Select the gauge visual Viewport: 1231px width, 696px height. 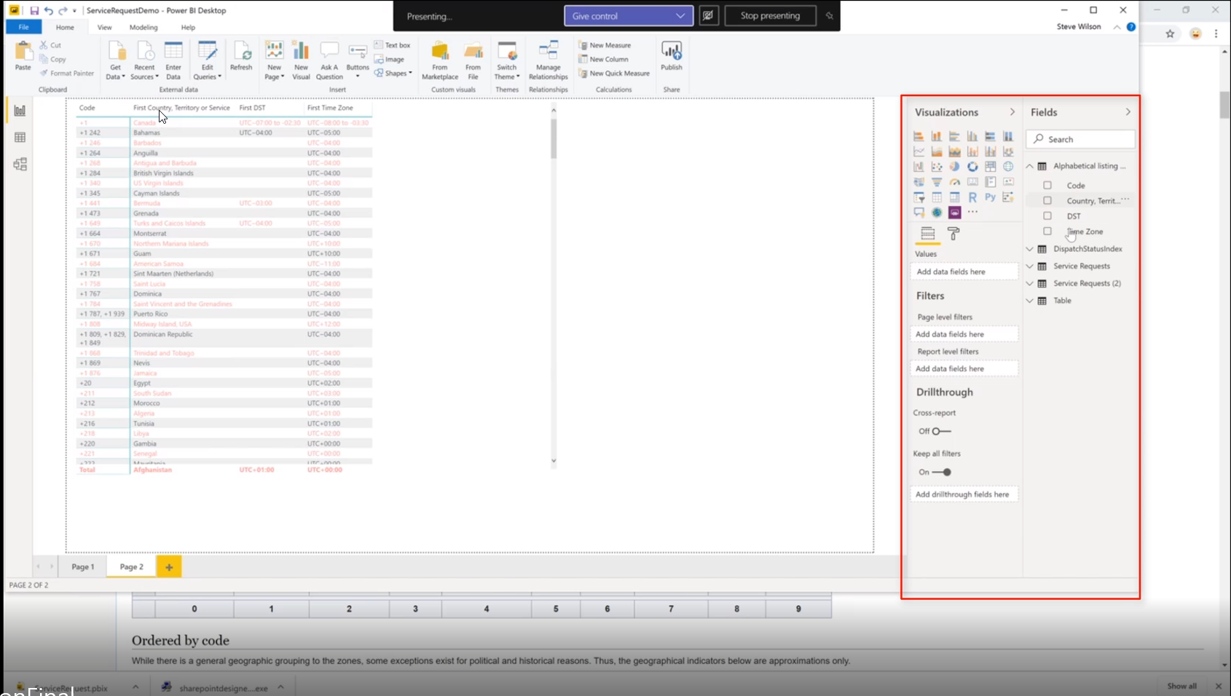[954, 182]
